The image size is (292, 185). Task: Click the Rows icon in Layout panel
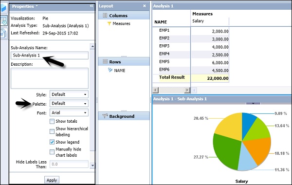click(x=105, y=61)
